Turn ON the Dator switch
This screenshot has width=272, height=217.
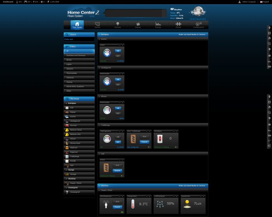coord(118,51)
